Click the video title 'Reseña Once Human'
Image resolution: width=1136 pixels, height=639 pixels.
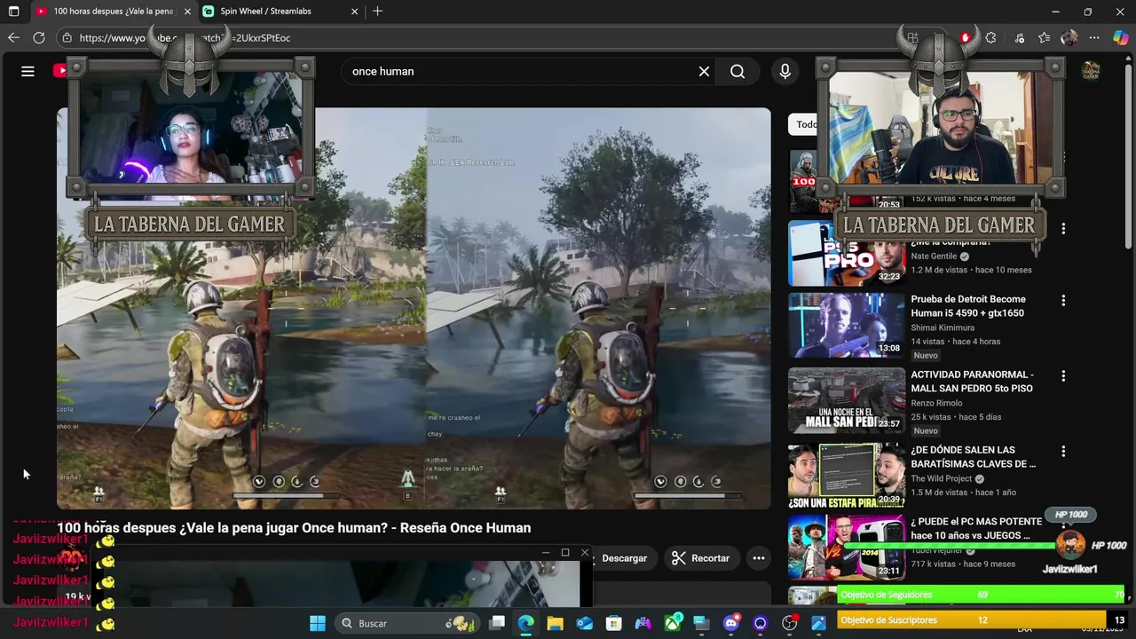coord(294,527)
